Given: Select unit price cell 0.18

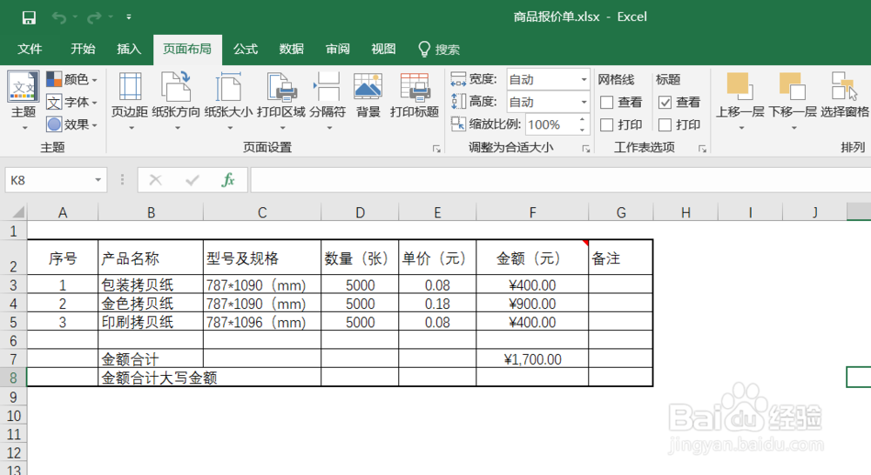Looking at the screenshot, I should (437, 304).
